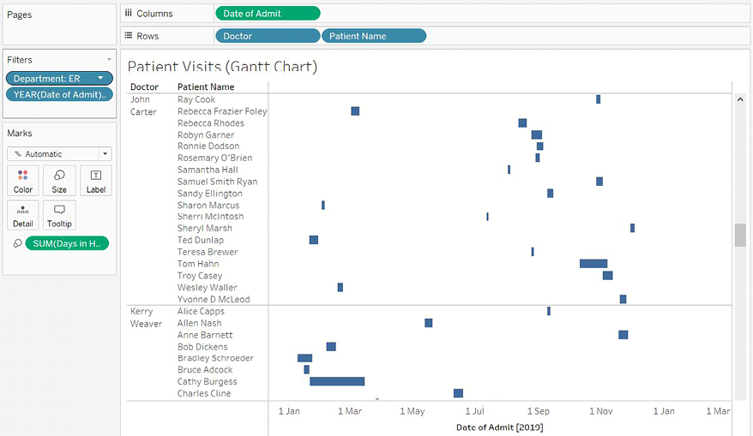This screenshot has width=753, height=436.
Task: Select Cathy Burgess's Gantt bar
Action: point(337,382)
